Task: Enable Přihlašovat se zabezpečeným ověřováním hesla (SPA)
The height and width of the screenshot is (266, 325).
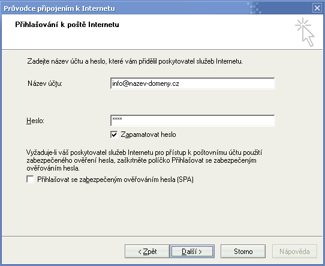Action: (x=30, y=180)
